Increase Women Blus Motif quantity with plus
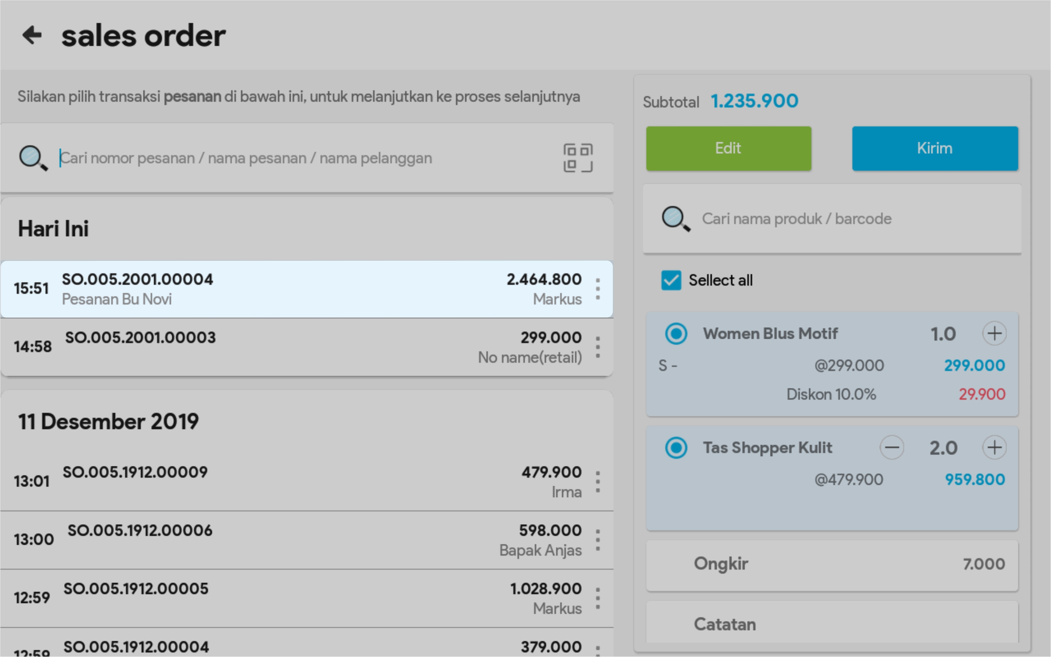The height and width of the screenshot is (657, 1051). [x=994, y=334]
